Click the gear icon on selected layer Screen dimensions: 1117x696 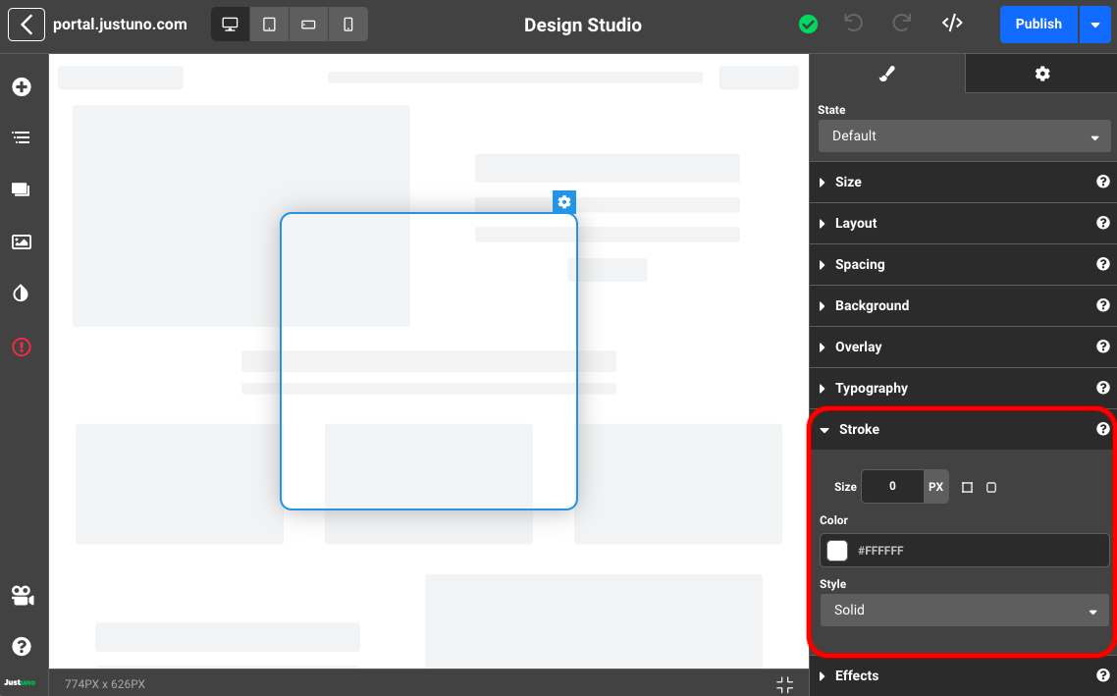click(563, 202)
